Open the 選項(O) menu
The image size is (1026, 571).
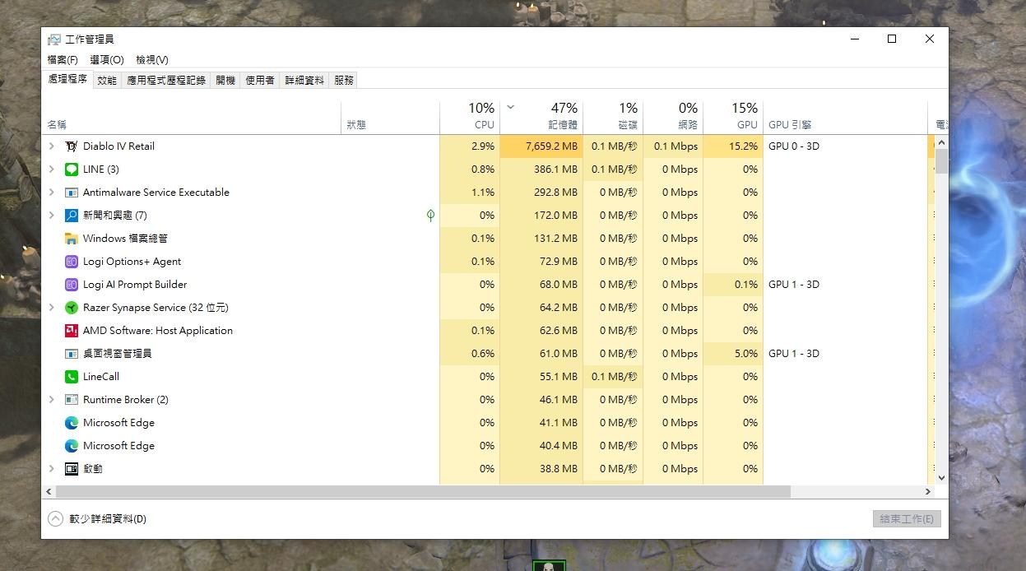click(x=107, y=60)
